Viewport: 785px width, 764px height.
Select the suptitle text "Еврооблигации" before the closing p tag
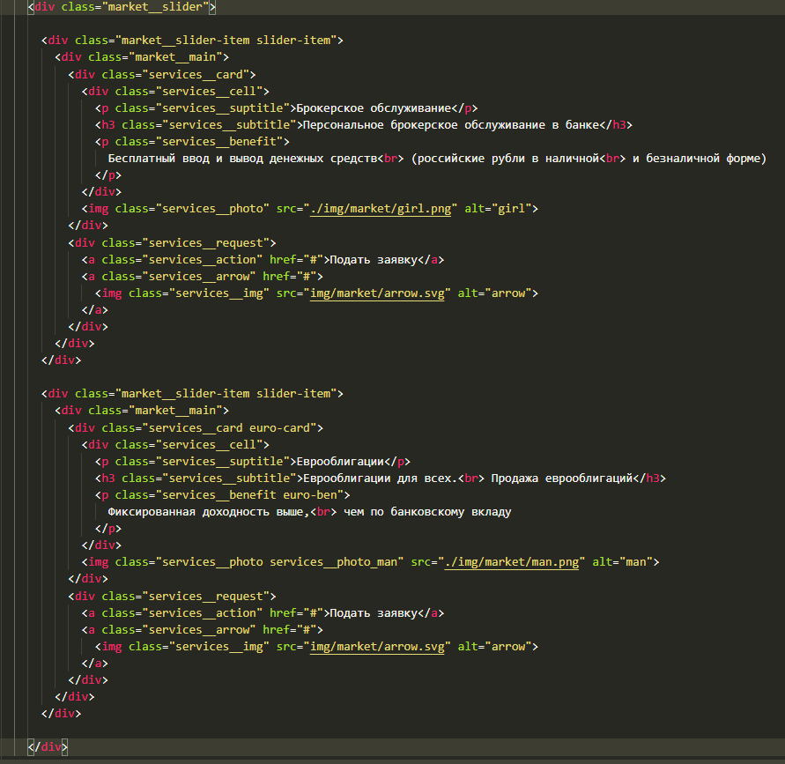click(340, 462)
